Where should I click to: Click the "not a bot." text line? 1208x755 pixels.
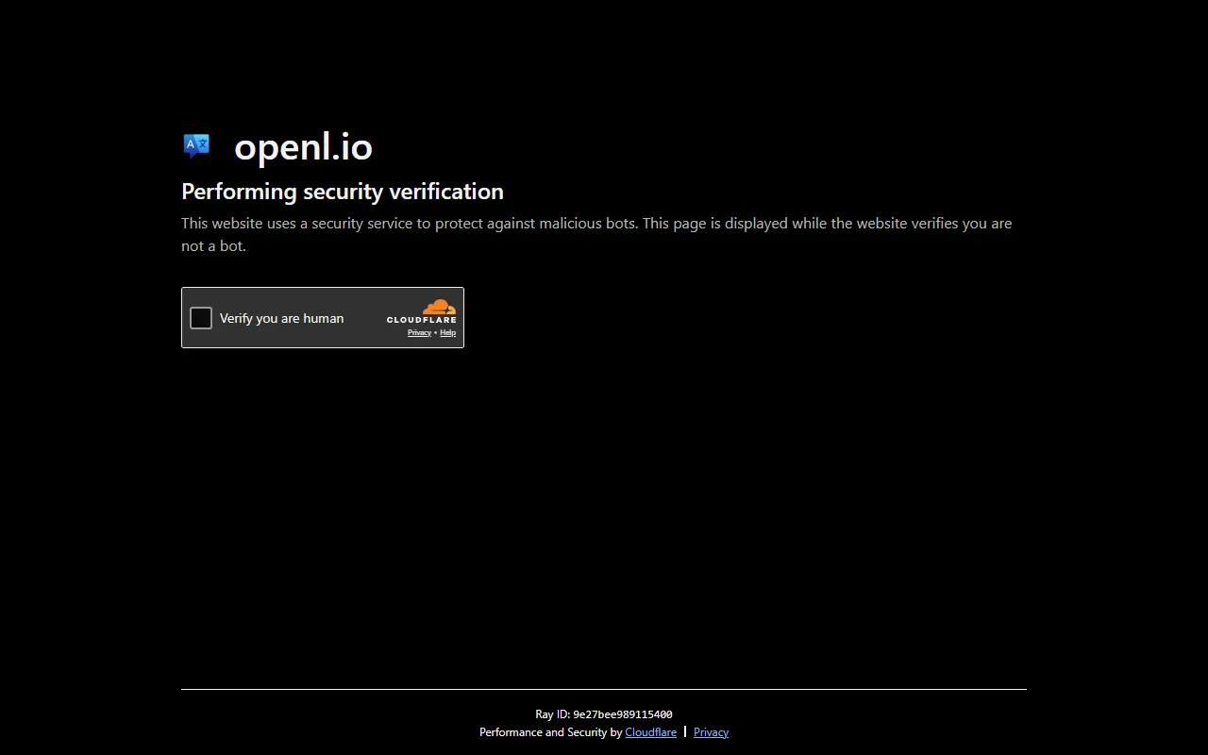[x=213, y=246]
